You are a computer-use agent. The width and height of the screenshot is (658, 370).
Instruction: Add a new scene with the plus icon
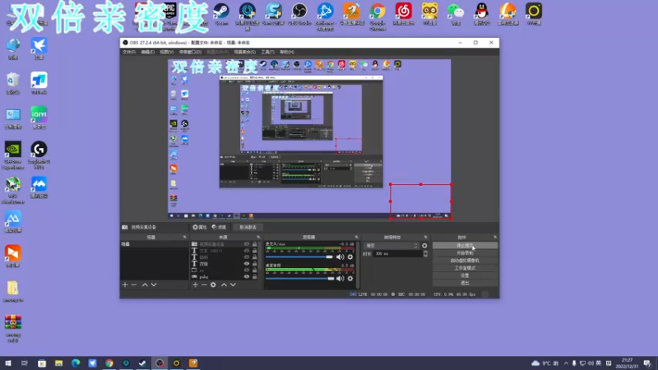click(x=125, y=284)
